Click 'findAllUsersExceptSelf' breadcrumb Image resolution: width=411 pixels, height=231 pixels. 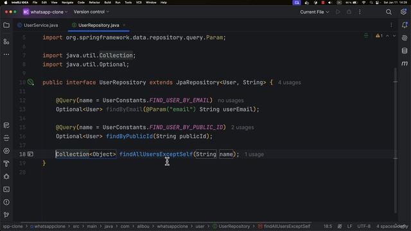point(284,226)
